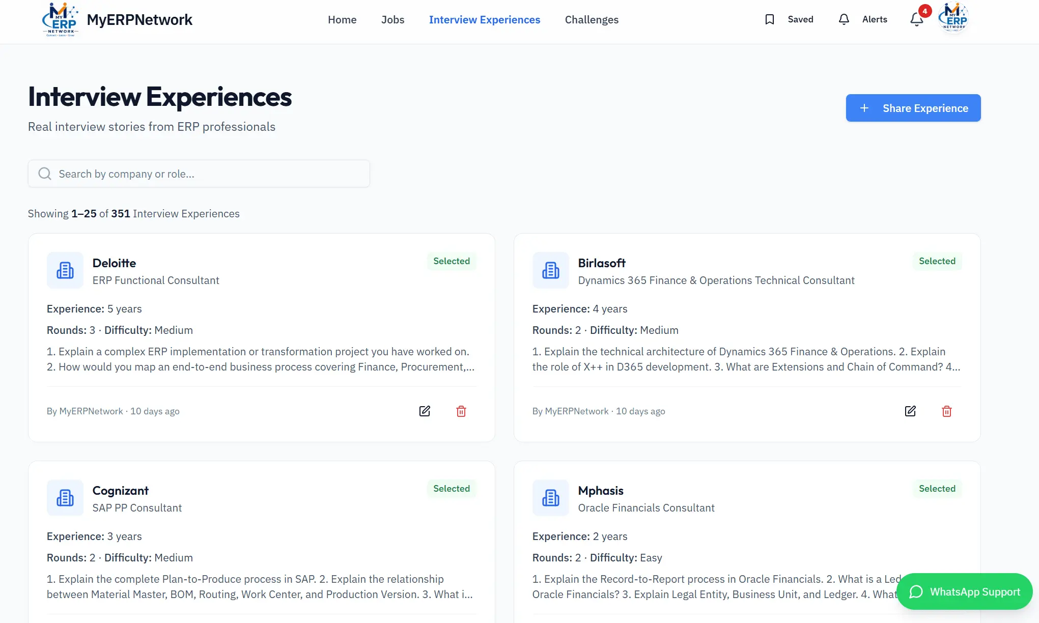
Task: Click 'By MyERPNetwork · 10 days ago' on Deloitte card
Action: pos(113,411)
